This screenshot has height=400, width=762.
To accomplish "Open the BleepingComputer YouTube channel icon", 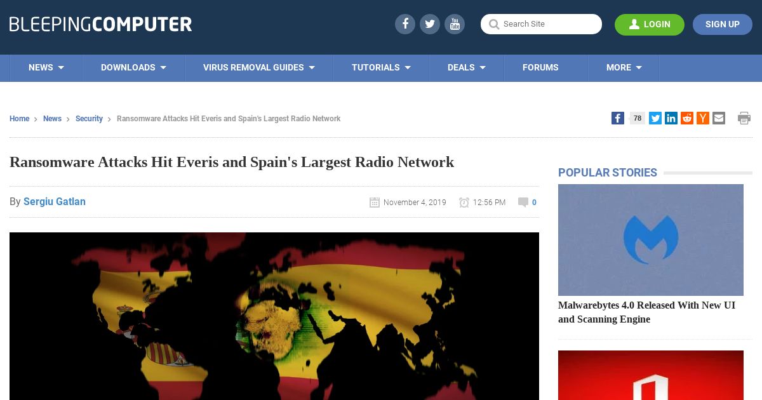I will pyautogui.click(x=455, y=24).
